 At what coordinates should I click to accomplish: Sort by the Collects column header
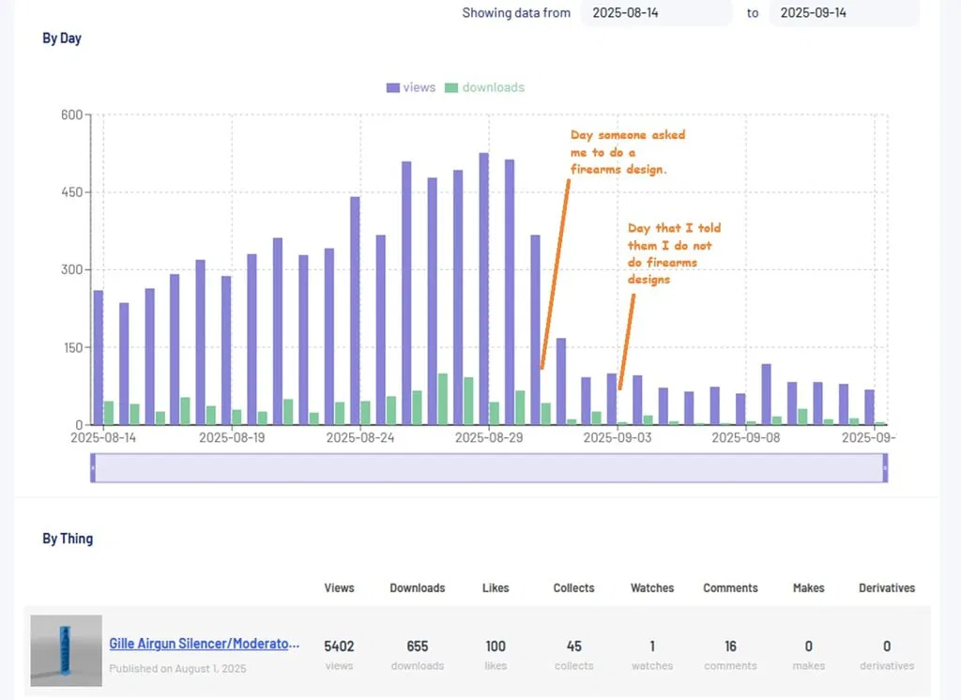click(573, 587)
